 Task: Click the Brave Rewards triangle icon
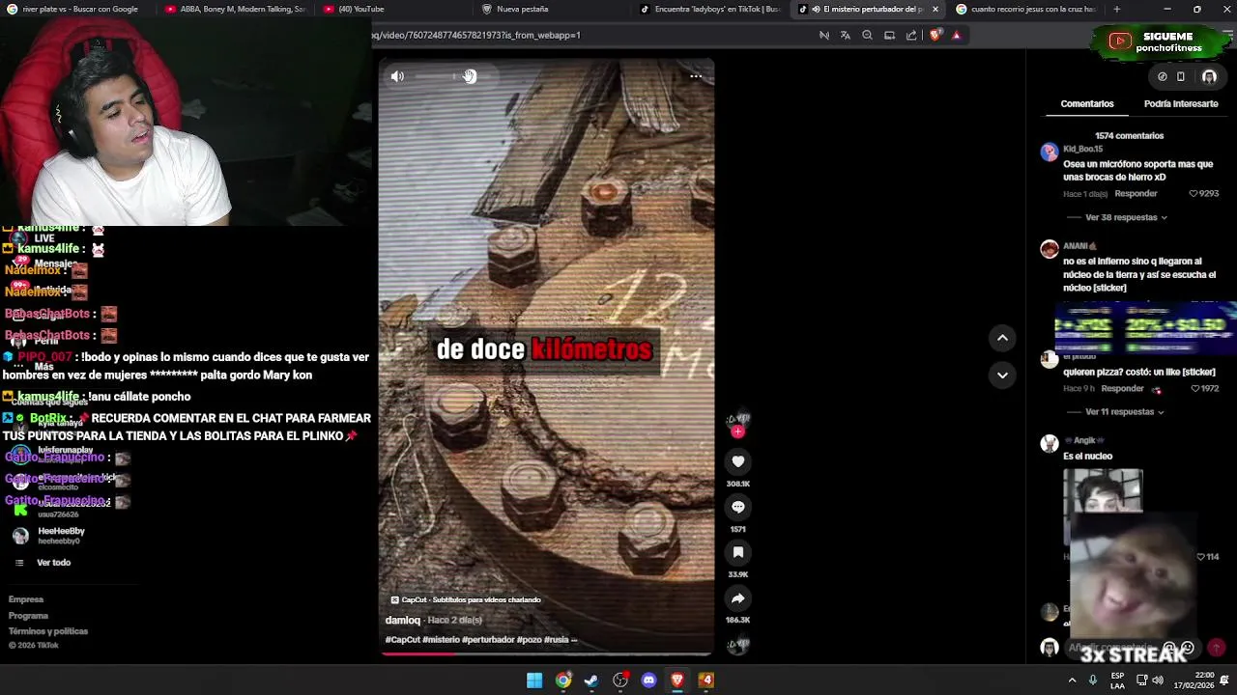pos(957,35)
